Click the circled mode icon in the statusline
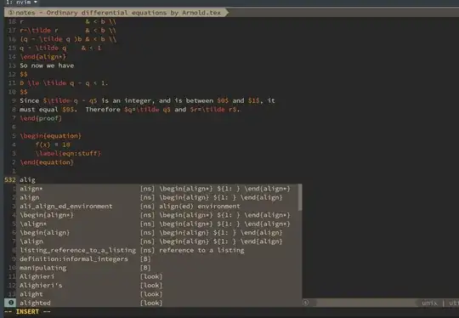459x318 pixels. tap(10, 303)
